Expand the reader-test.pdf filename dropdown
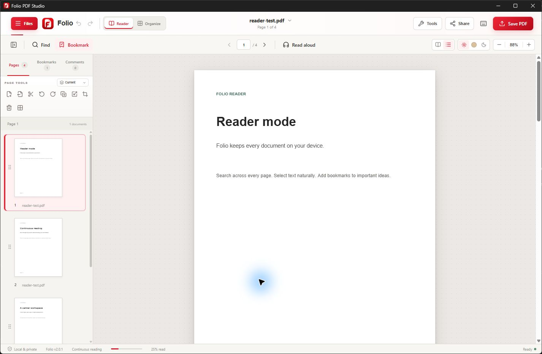 [290, 20]
